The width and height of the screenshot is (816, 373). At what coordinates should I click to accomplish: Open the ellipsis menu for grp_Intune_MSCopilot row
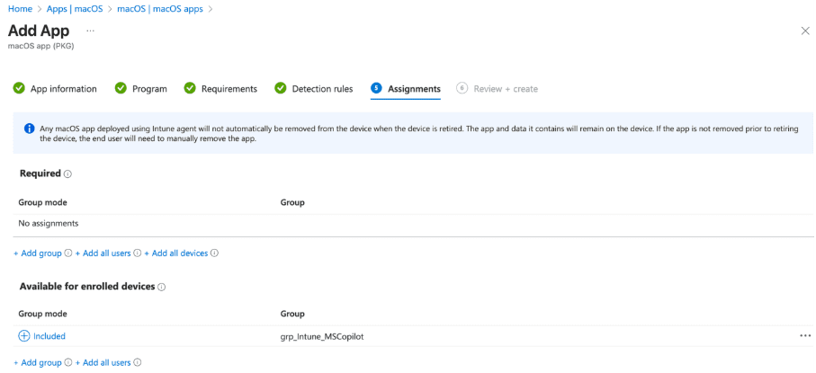[x=804, y=336]
